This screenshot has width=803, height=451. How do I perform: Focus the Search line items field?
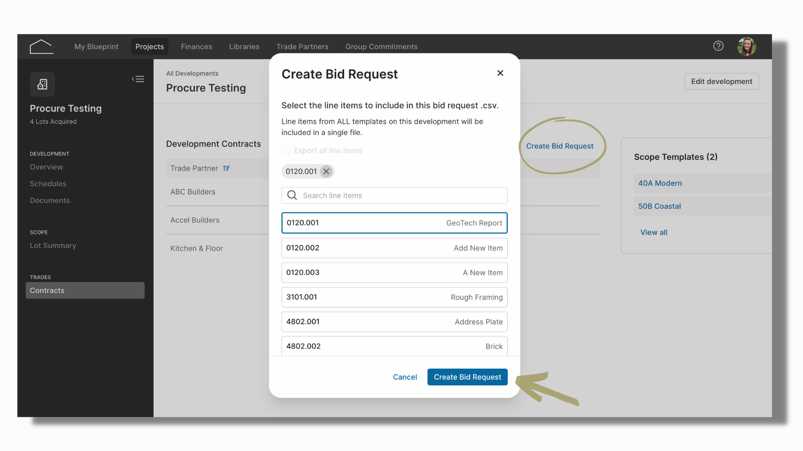[x=394, y=195]
